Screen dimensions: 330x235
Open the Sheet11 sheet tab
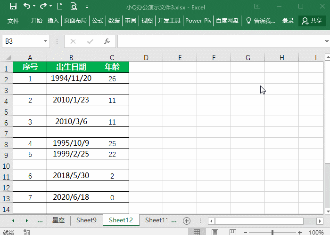157,220
